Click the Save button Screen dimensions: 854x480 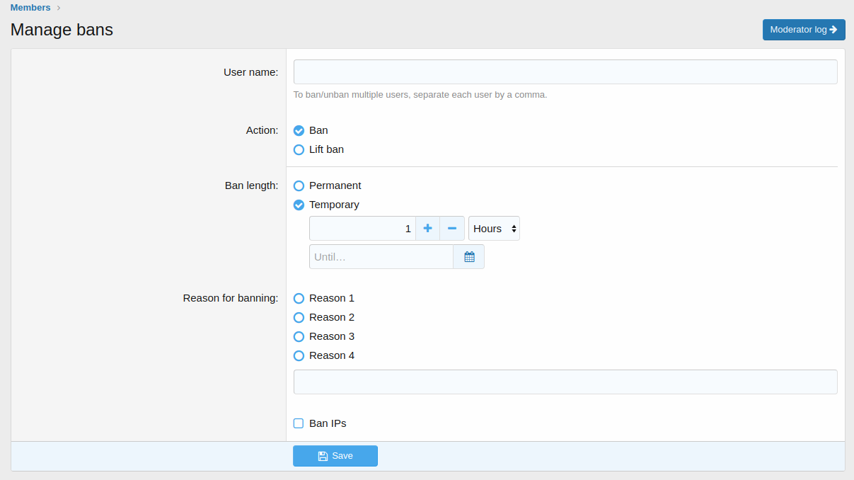(x=335, y=456)
